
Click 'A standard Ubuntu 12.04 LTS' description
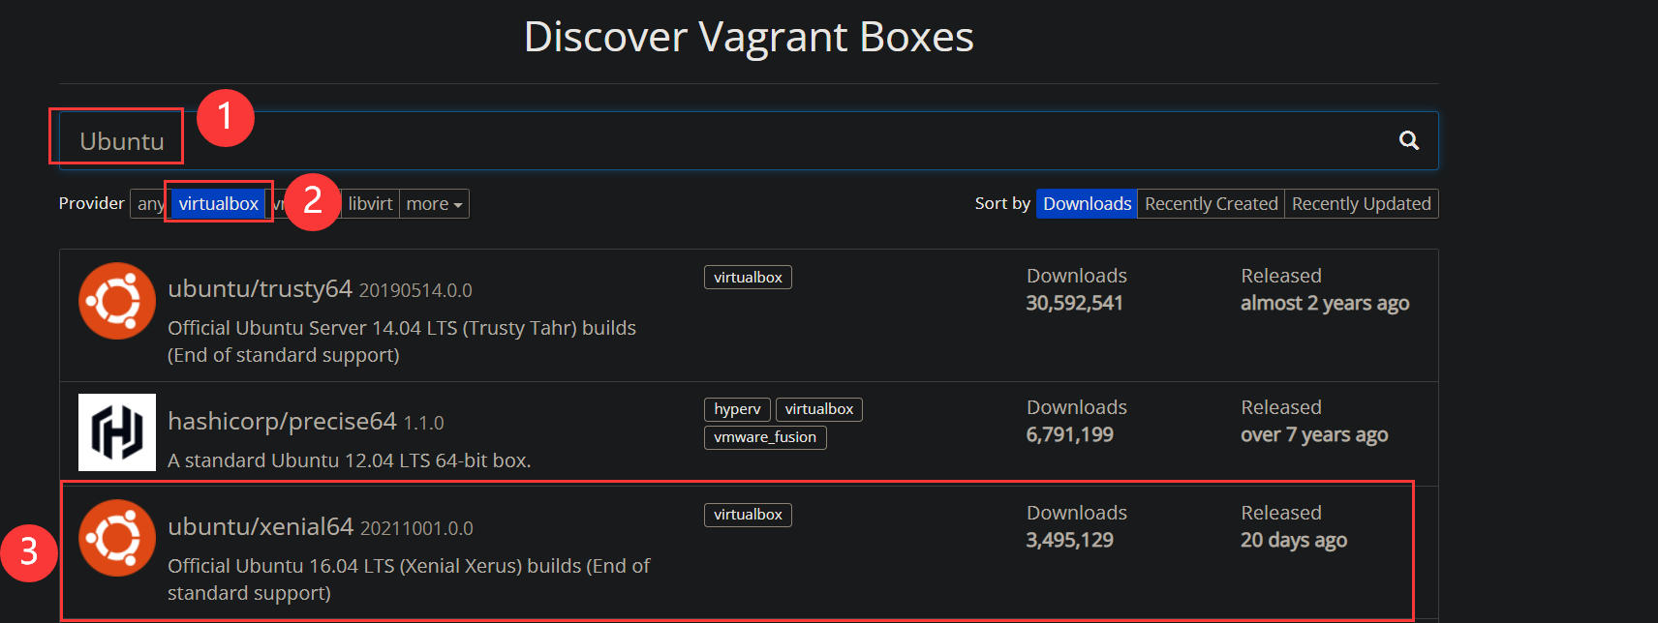[x=349, y=460]
